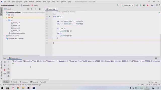
Task: Open Run panel settings gear
Action: tap(156, 58)
